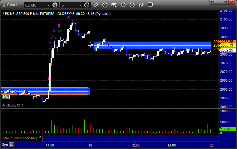Toggle the time axis lock icon
The width and height of the screenshot is (237, 149).
coord(12,145)
